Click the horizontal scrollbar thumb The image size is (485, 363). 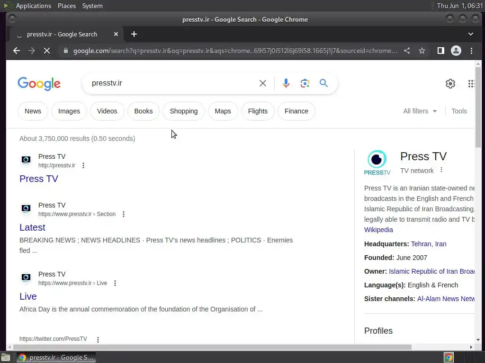click(212, 347)
